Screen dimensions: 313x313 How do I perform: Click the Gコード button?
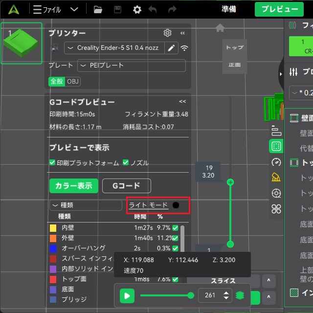click(x=126, y=186)
